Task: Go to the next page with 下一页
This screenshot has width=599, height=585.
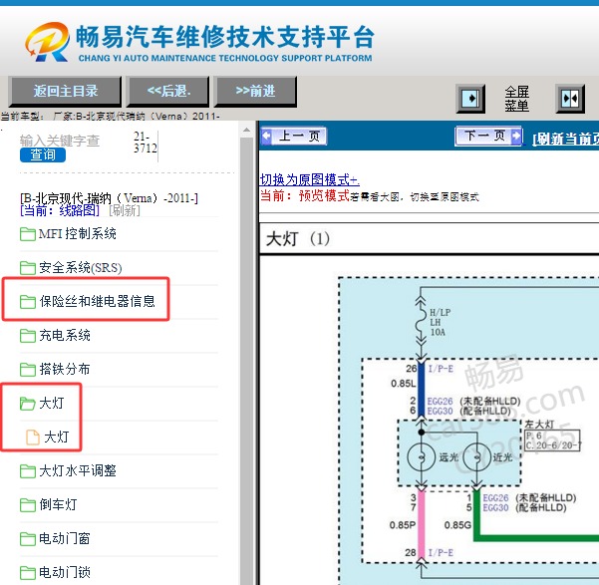Action: coord(488,136)
